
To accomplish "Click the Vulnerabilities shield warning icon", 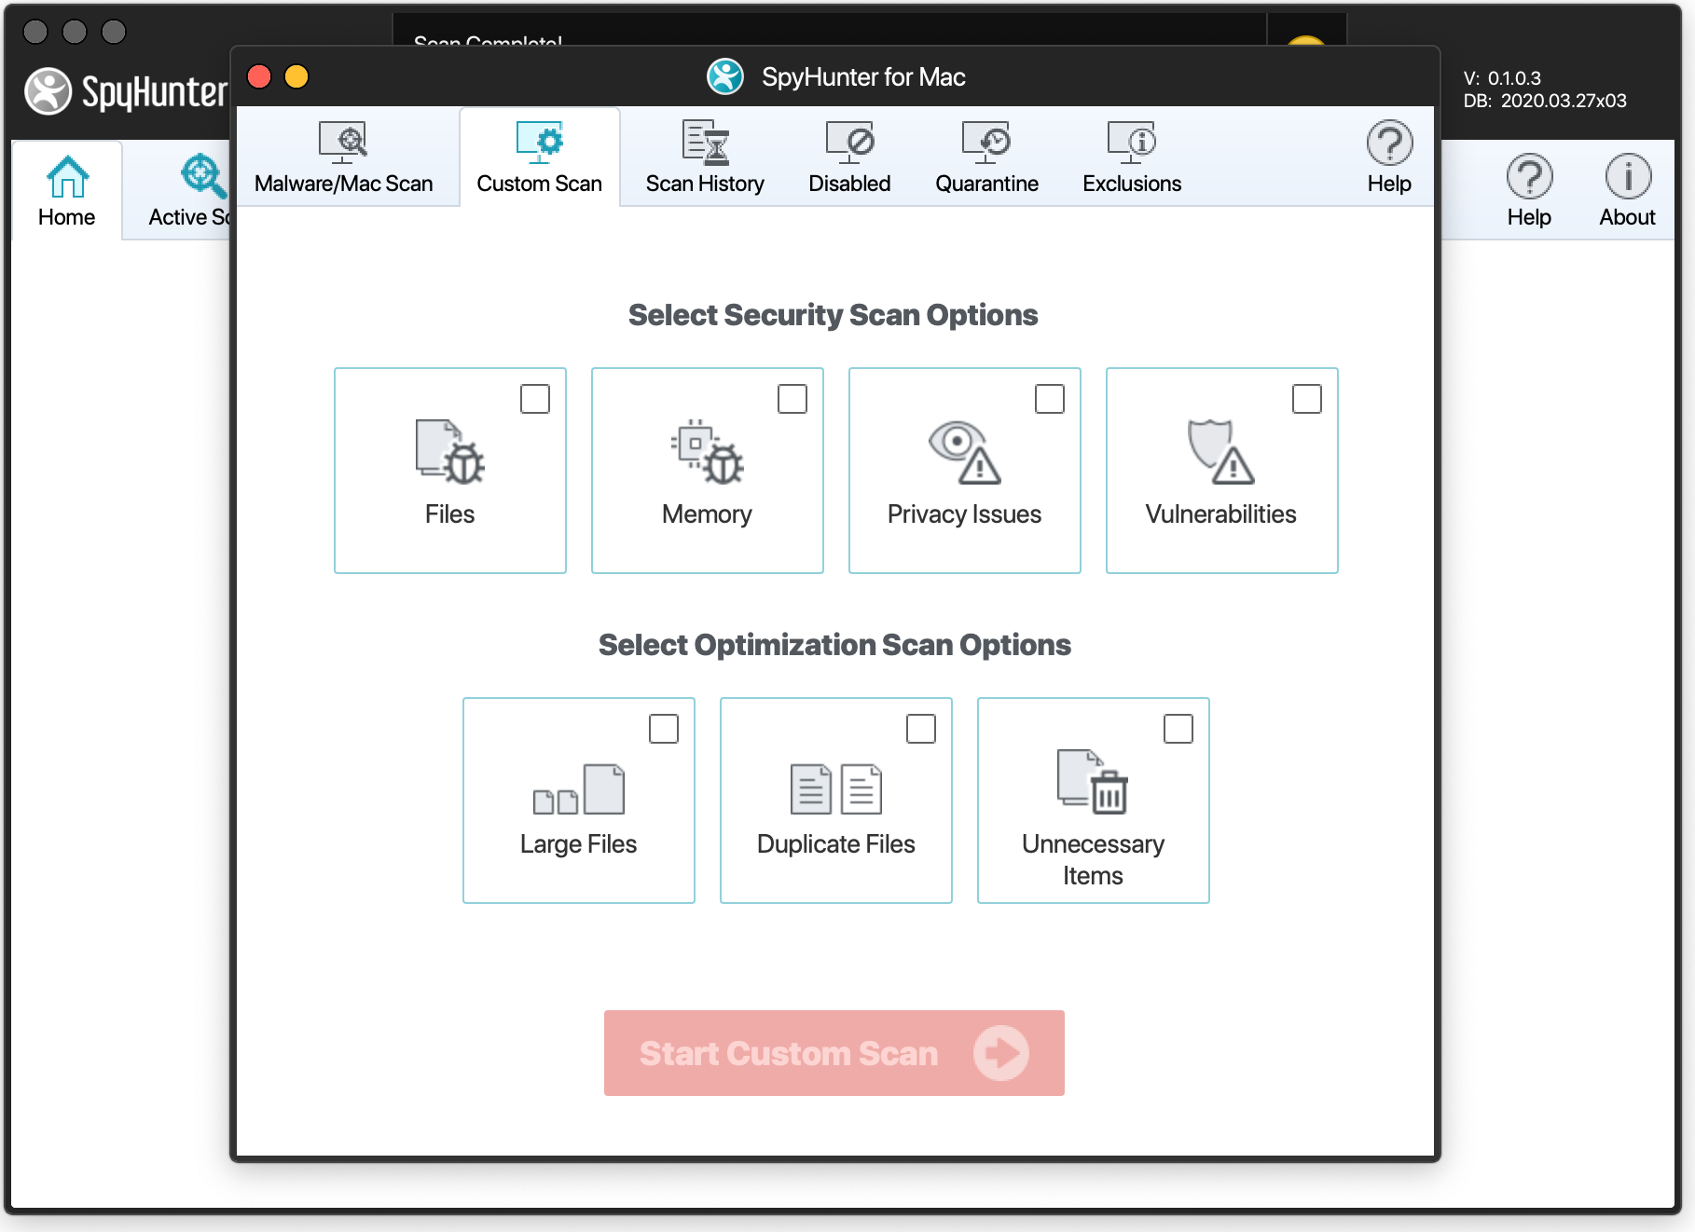I will click(x=1221, y=452).
